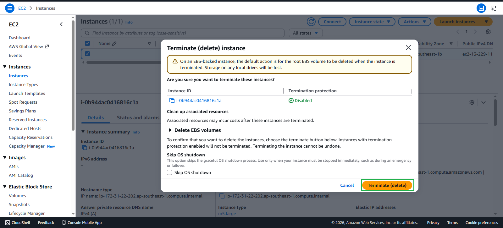The width and height of the screenshot is (503, 228).
Task: Switch to Status and alarms tab
Action: click(x=138, y=117)
